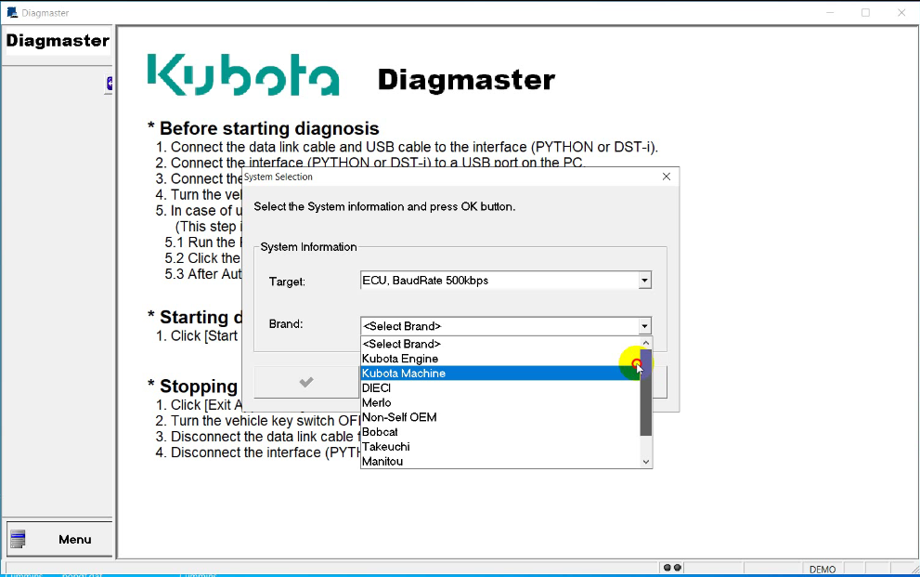The height and width of the screenshot is (577, 920).
Task: Open the Target dropdown showing ECU BaudRate 500kbps
Action: [x=644, y=280]
